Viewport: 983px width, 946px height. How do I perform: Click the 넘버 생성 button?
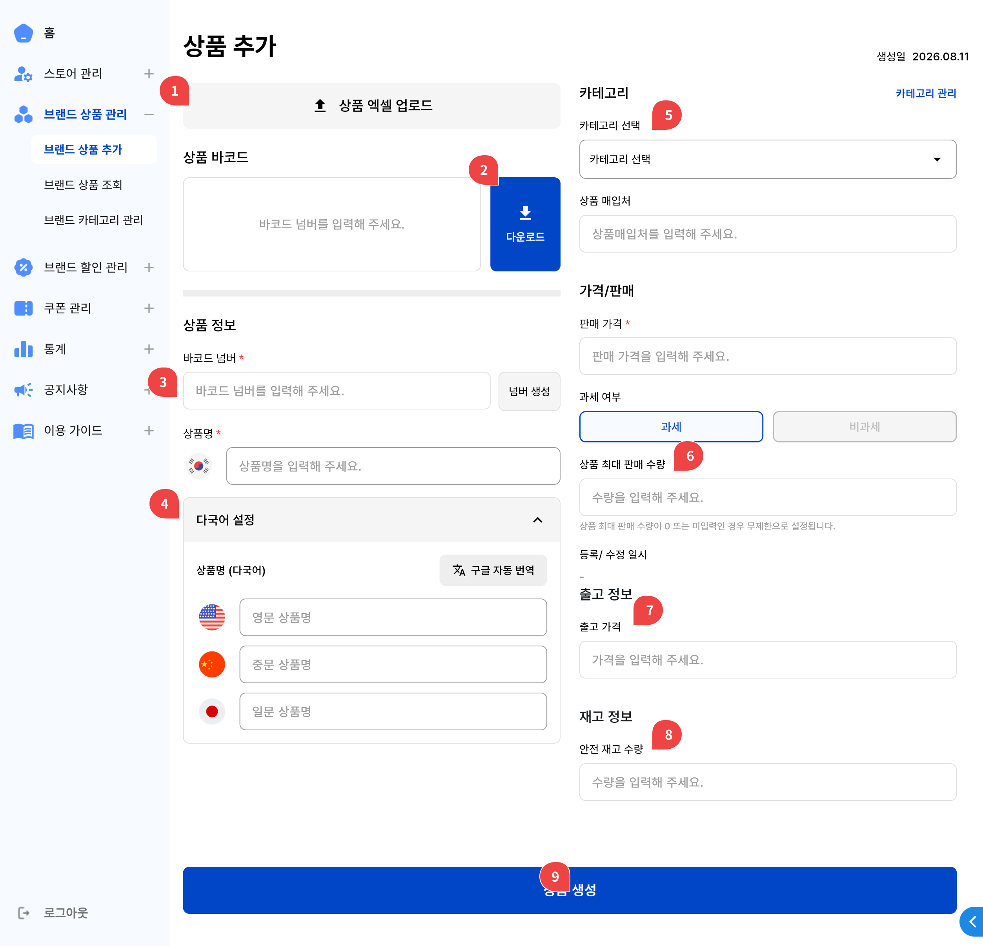coord(529,391)
